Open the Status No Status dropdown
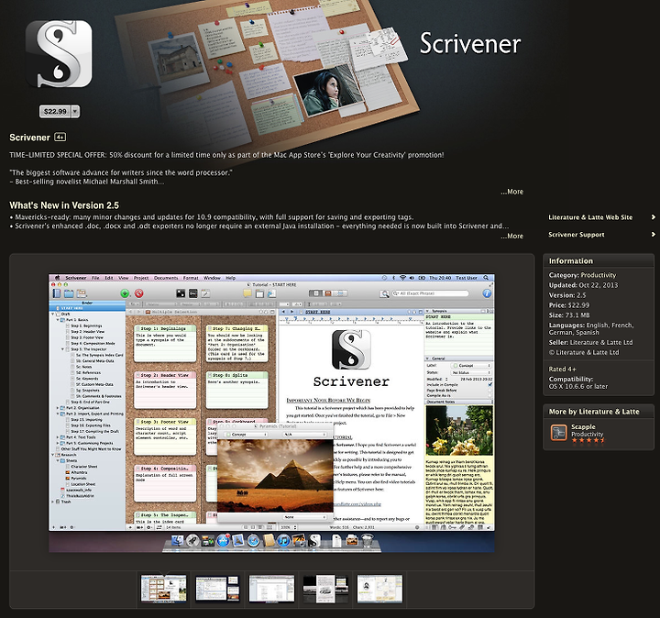660x618 pixels. click(x=471, y=372)
